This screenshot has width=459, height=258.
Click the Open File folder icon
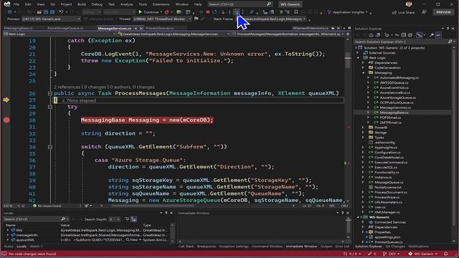39,12
